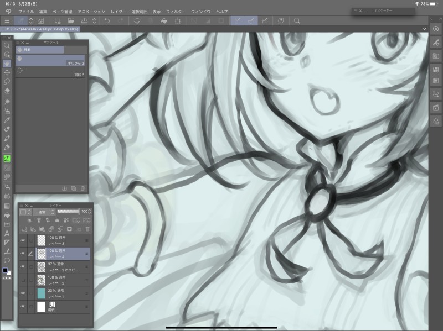443x331 pixels.
Task: Click the Clear selection dotted circle icon
Action: (137, 21)
